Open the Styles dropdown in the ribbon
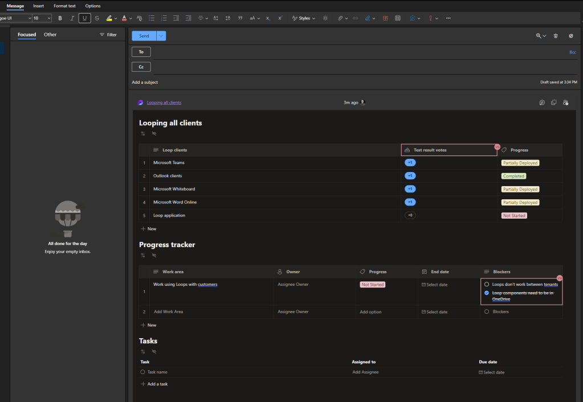 point(304,18)
